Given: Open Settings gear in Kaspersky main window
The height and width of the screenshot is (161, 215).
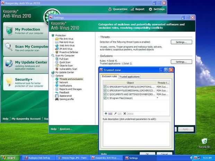Looking at the screenshot, I should [x=157, y=9].
